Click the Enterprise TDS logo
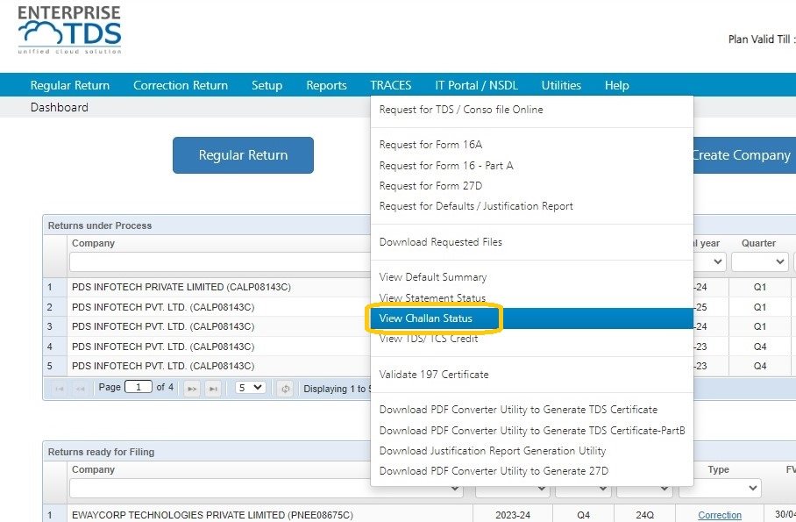The width and height of the screenshot is (796, 522). [x=69, y=30]
